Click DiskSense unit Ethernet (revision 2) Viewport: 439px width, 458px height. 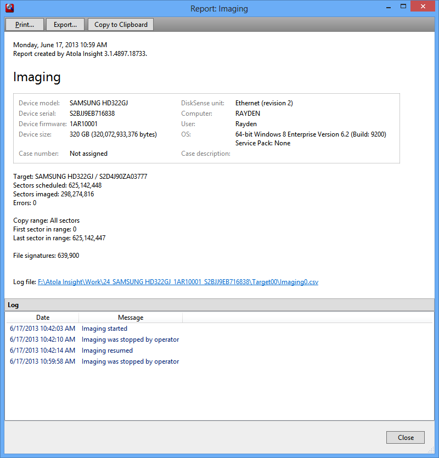coord(264,103)
